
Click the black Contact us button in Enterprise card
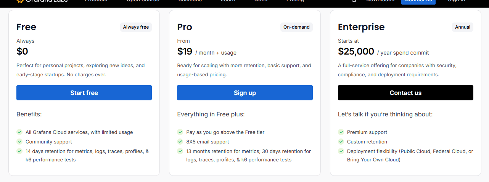pyautogui.click(x=405, y=93)
